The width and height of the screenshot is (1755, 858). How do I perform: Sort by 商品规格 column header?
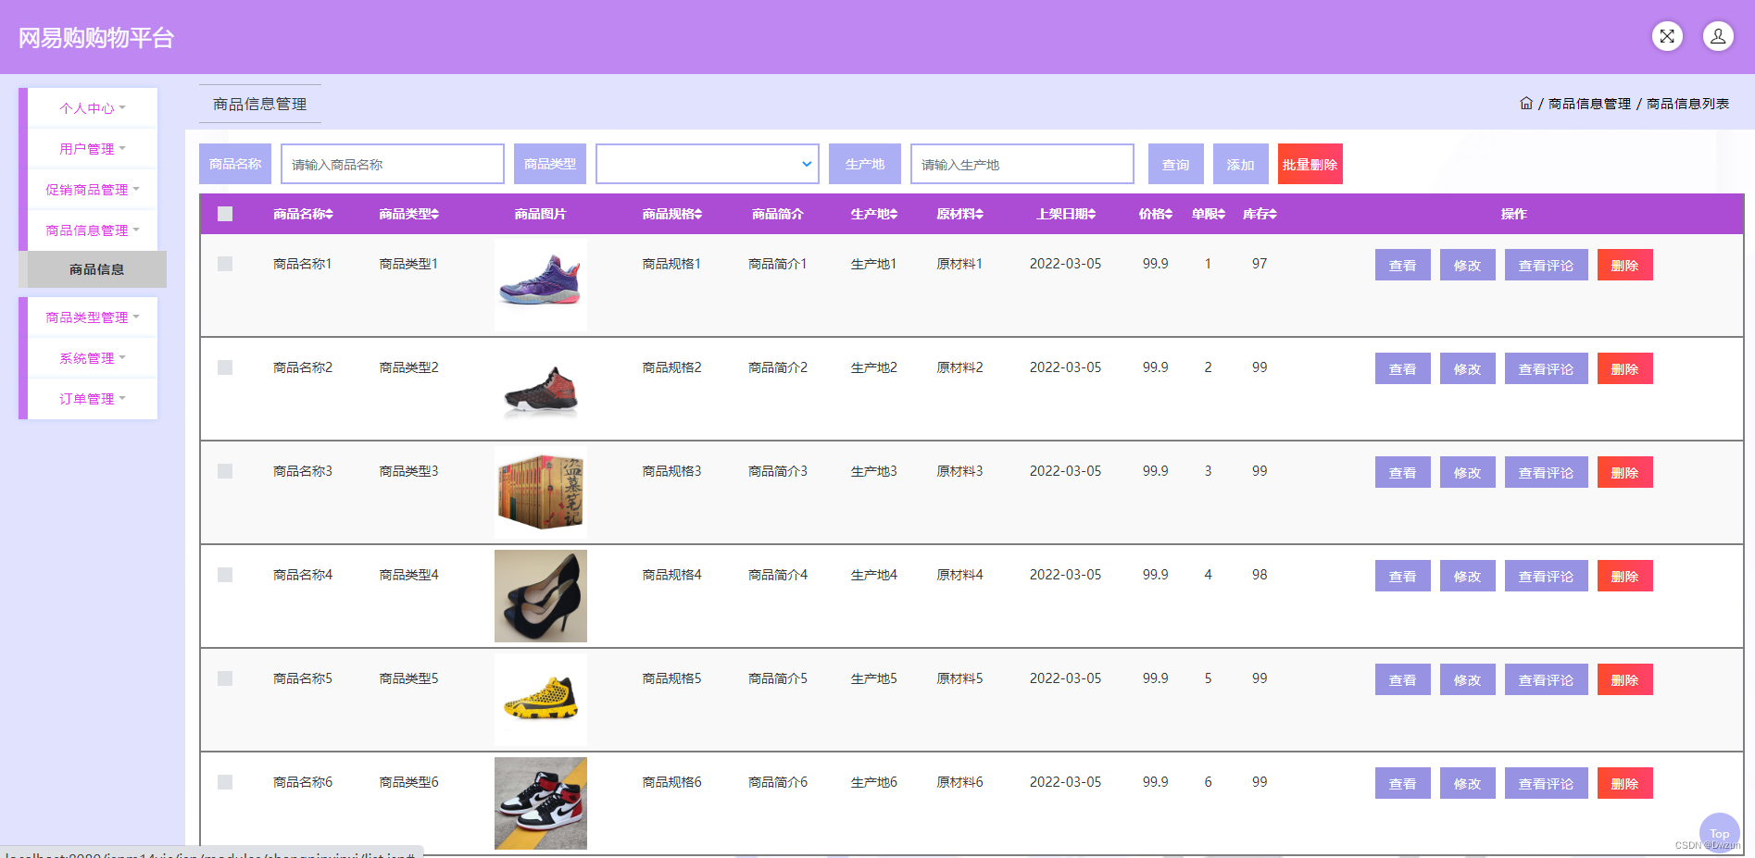pos(672,214)
